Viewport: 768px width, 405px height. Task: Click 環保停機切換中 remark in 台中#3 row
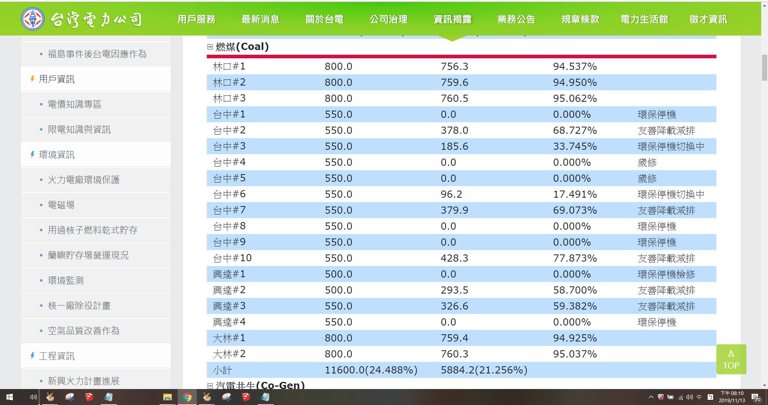coord(671,146)
